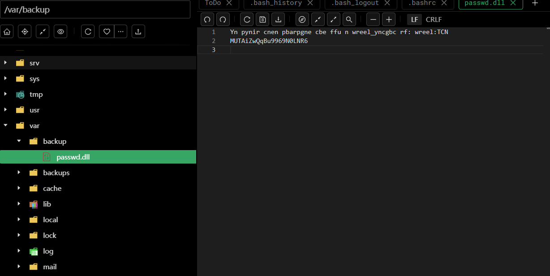The width and height of the screenshot is (550, 276).
Task: Select the passwd.dll tab
Action: pyautogui.click(x=485, y=3)
